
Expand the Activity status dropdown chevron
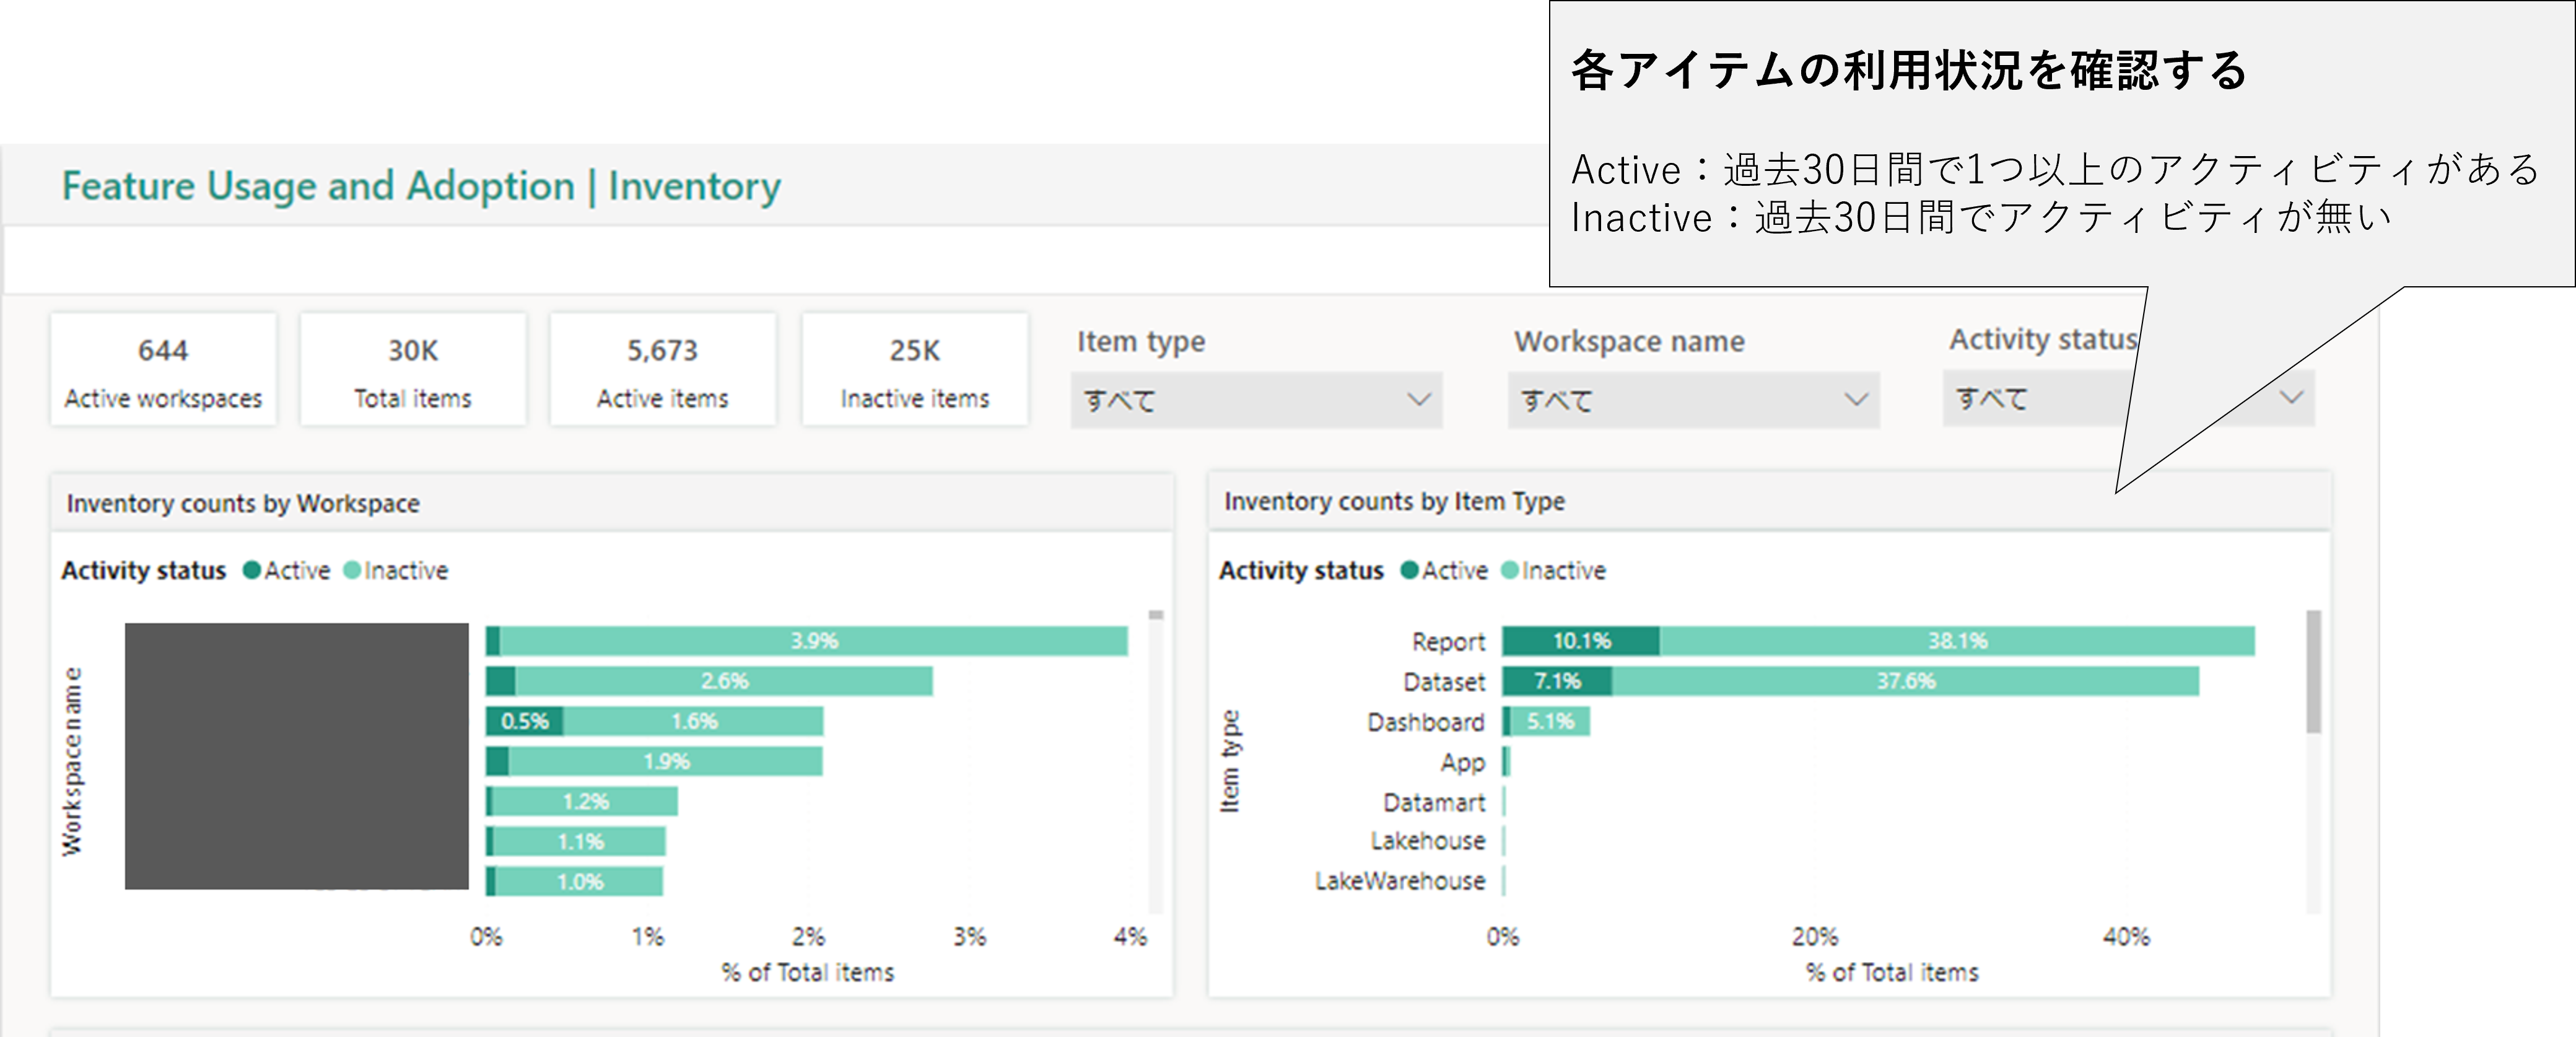pyautogui.click(x=2291, y=398)
